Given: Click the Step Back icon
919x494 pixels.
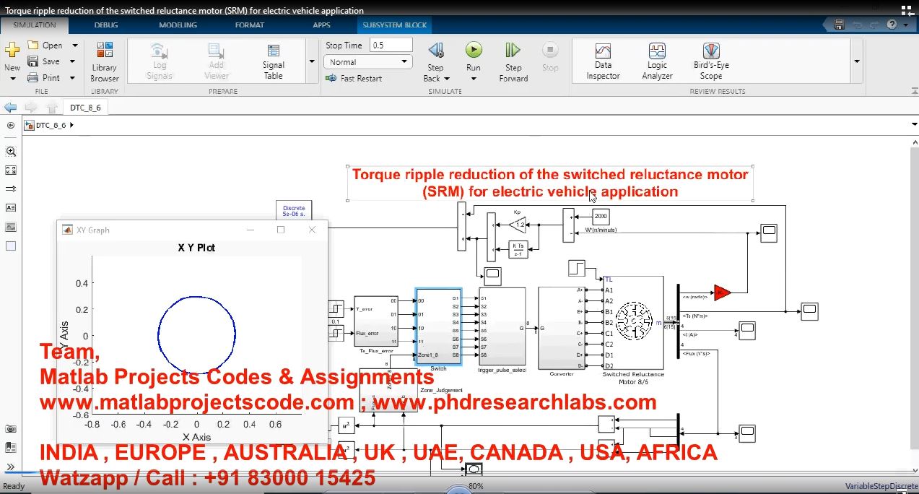Looking at the screenshot, I should click(436, 50).
